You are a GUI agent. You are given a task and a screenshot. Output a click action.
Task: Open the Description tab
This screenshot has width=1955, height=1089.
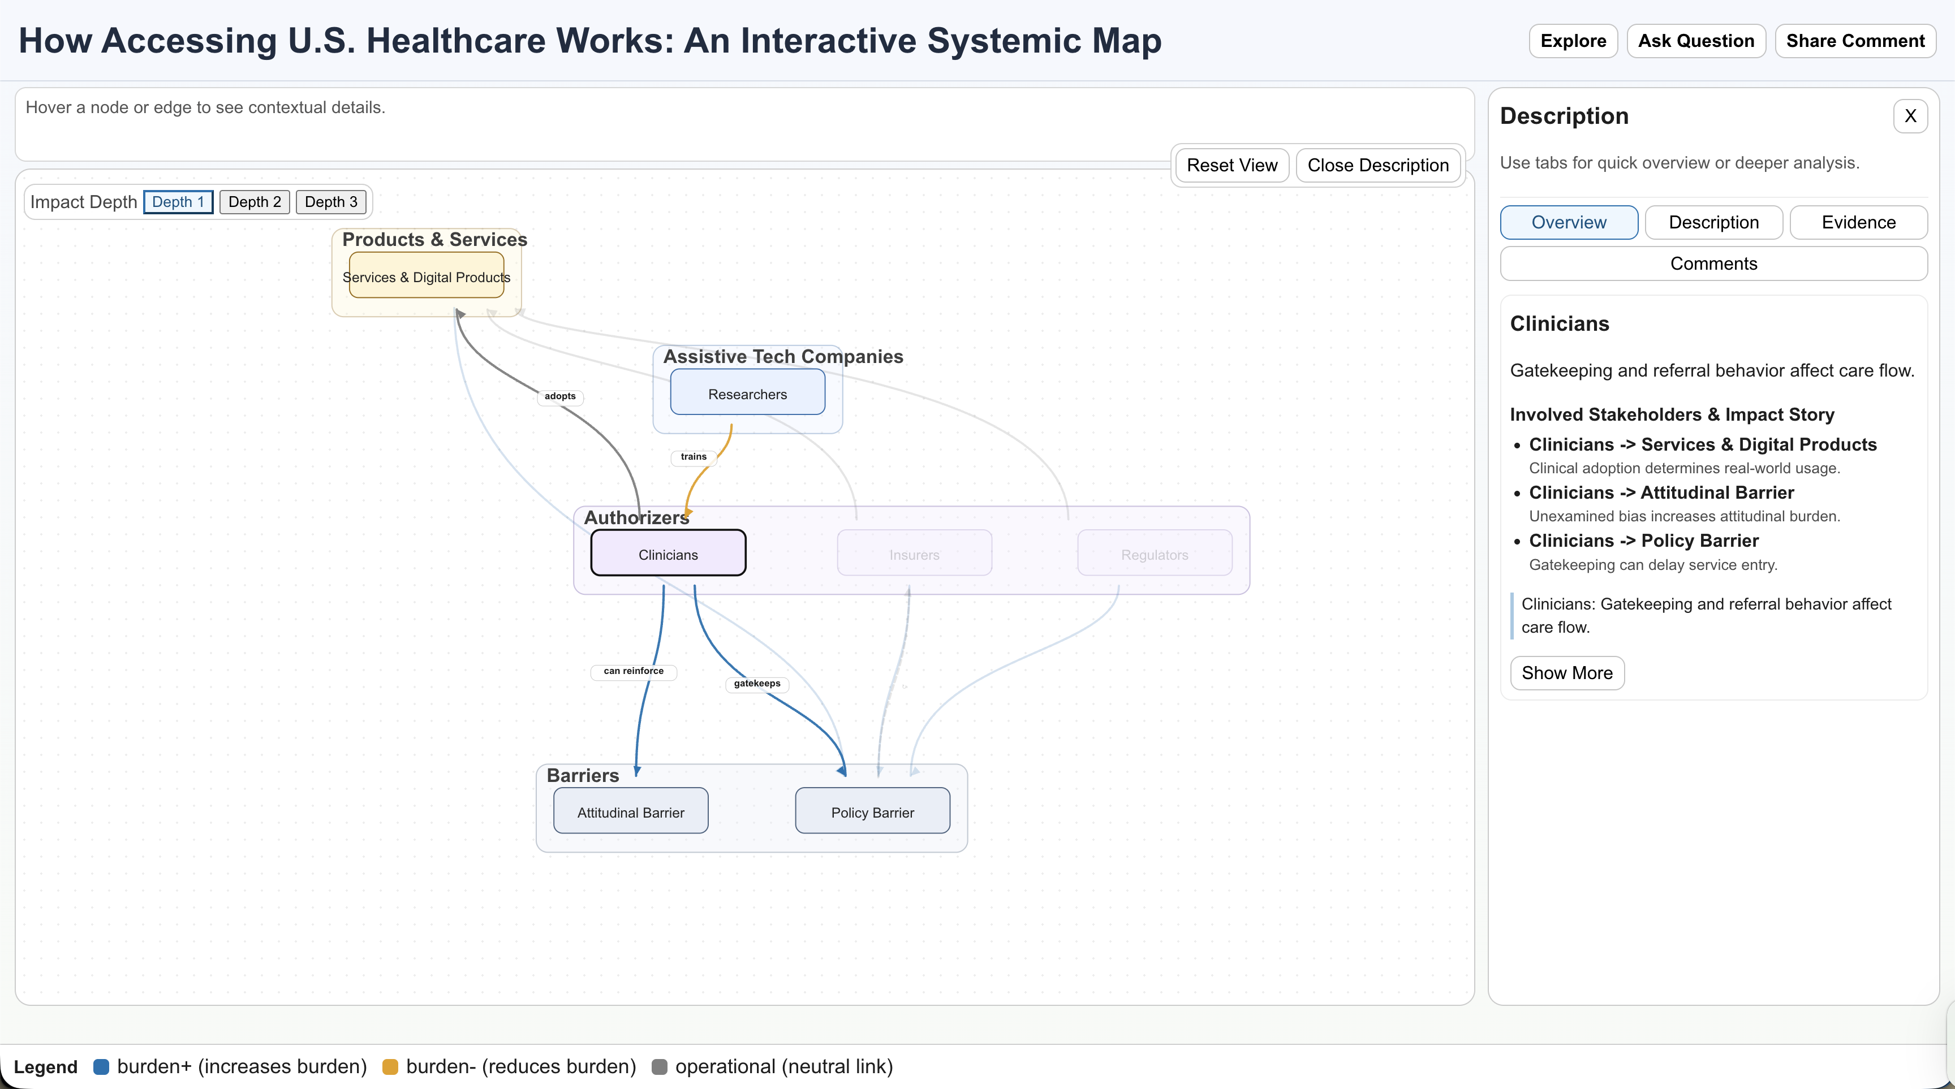[1713, 222]
